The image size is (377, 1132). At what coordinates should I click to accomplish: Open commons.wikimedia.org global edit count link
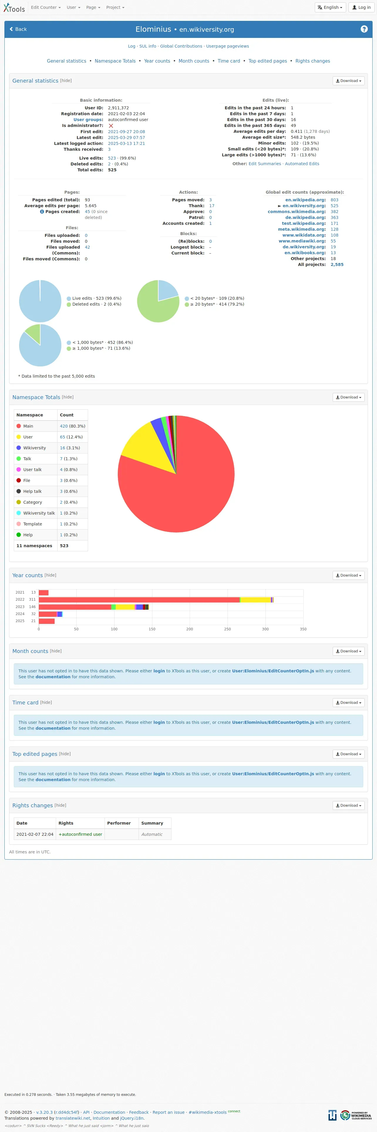pyautogui.click(x=334, y=212)
